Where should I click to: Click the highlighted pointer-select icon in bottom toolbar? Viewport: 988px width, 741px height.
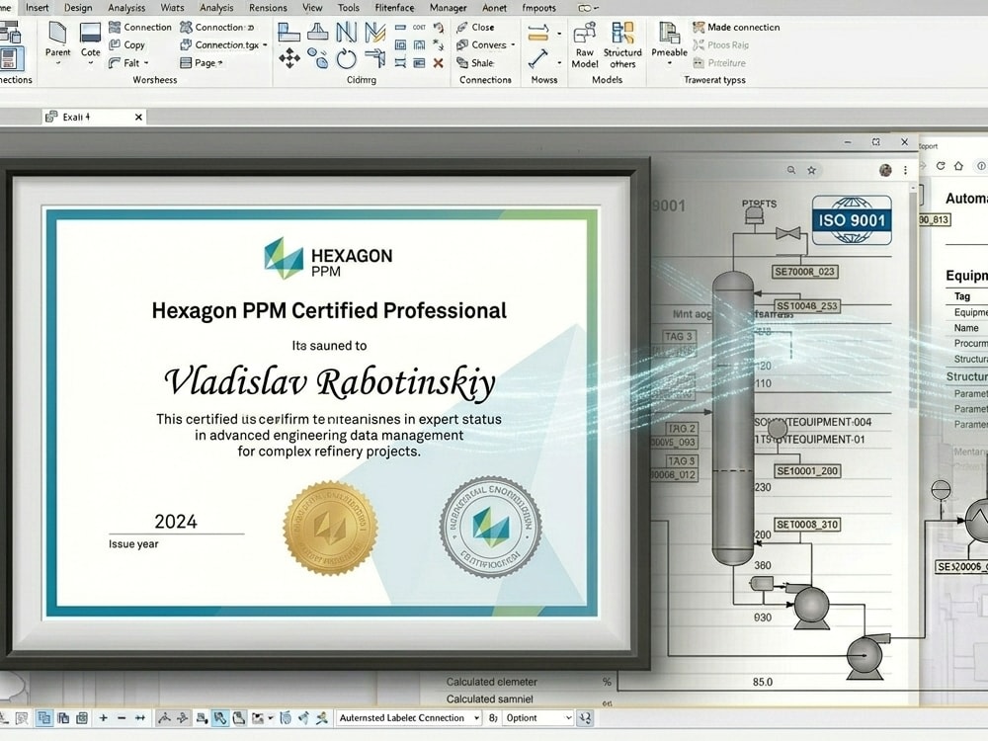pyautogui.click(x=219, y=717)
